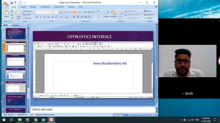This screenshot has width=220, height=123.
Task: Open Task View on the taskbar
Action: coord(12,120)
